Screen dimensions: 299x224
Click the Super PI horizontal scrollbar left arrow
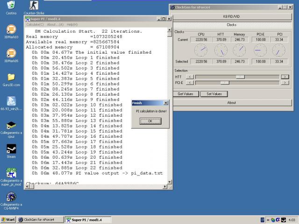(x=27, y=187)
